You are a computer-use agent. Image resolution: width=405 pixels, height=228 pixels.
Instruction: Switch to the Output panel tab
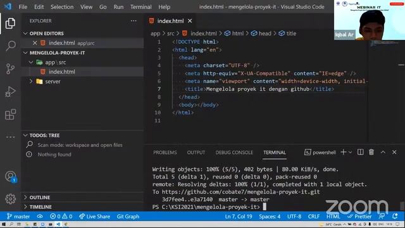(x=196, y=153)
